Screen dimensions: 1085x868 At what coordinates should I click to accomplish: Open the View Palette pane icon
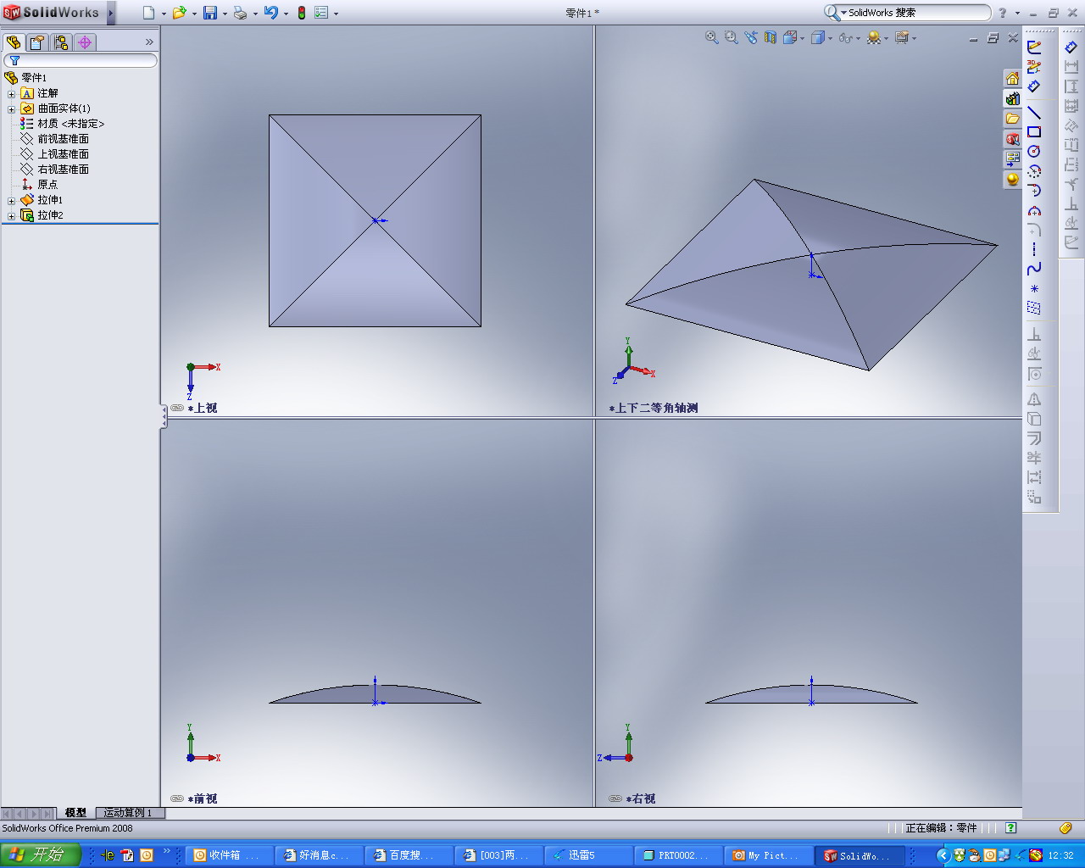click(1012, 159)
